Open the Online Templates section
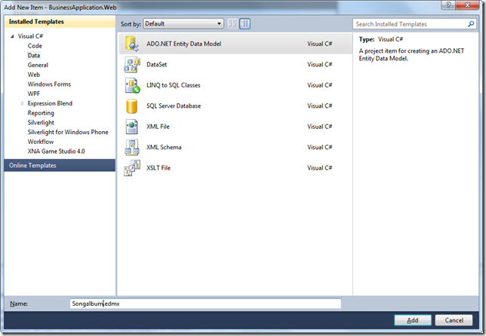This screenshot has height=336, width=486. pyautogui.click(x=60, y=166)
